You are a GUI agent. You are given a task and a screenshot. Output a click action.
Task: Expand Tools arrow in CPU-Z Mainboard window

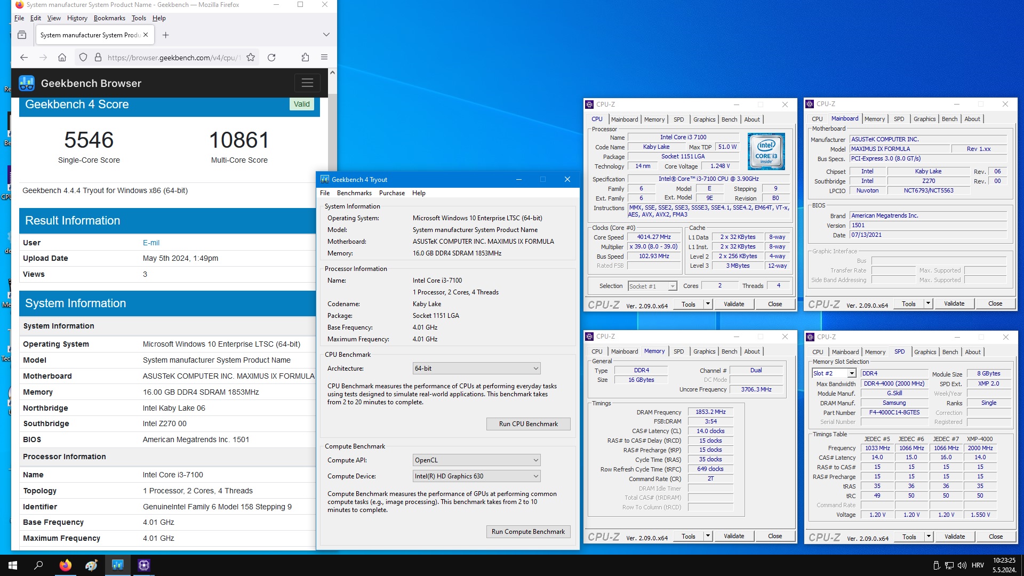(929, 304)
